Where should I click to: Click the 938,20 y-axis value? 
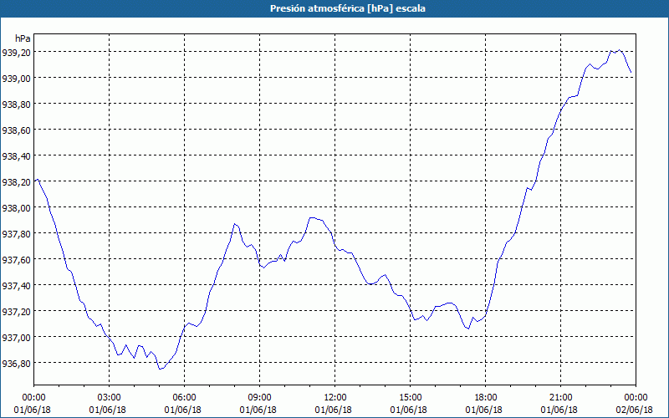point(17,182)
